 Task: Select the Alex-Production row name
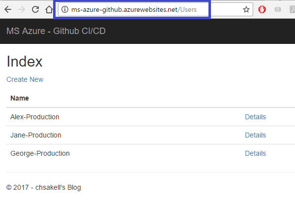(x=35, y=117)
